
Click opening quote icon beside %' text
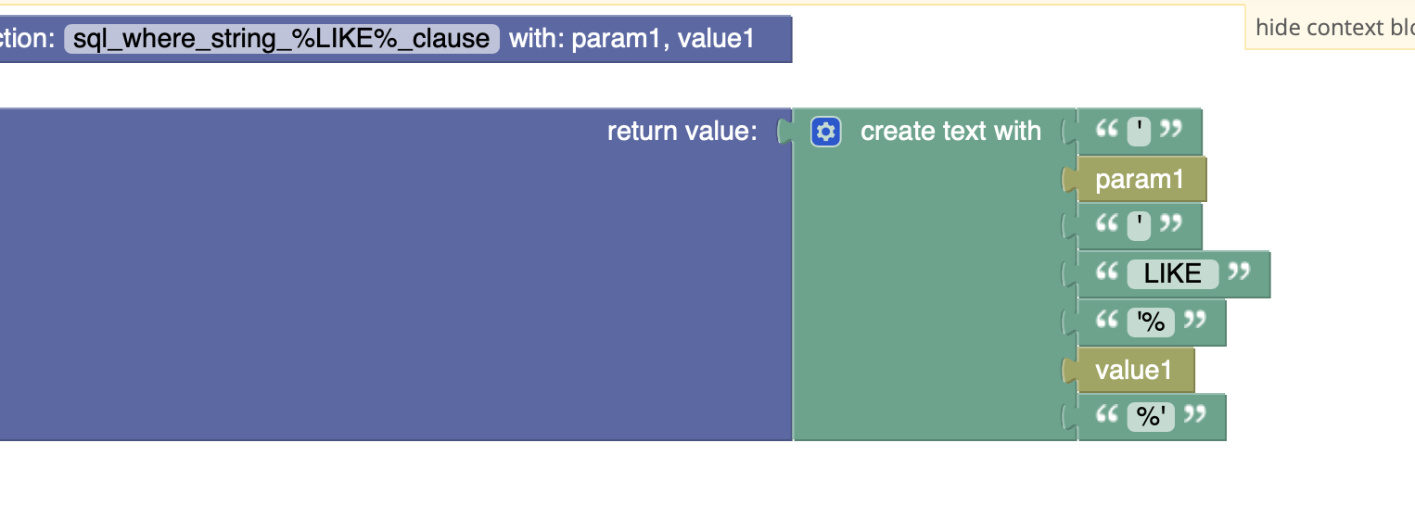tap(1106, 417)
